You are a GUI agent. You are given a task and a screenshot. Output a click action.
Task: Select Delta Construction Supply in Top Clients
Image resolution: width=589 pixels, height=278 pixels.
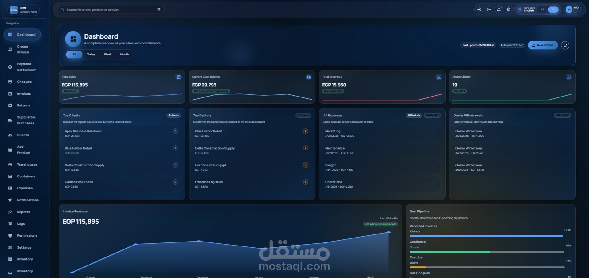(122, 167)
